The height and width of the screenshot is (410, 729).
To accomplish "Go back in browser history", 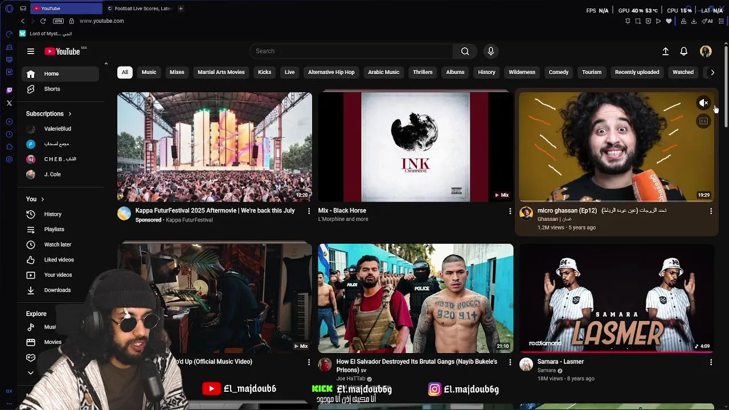I will pos(23,21).
